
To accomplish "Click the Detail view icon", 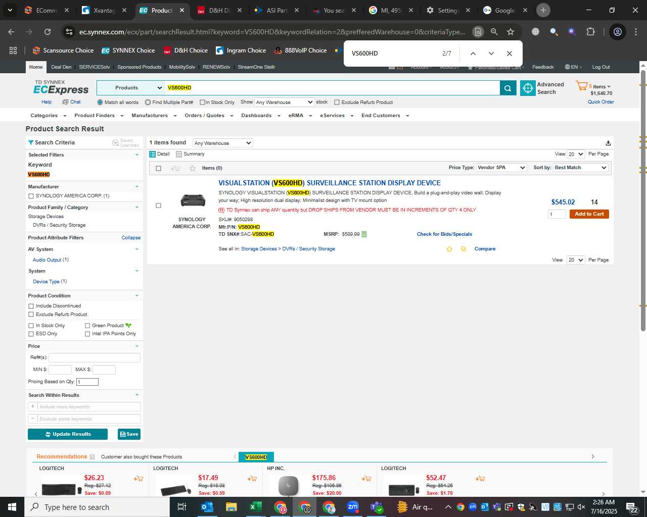I will (152, 154).
